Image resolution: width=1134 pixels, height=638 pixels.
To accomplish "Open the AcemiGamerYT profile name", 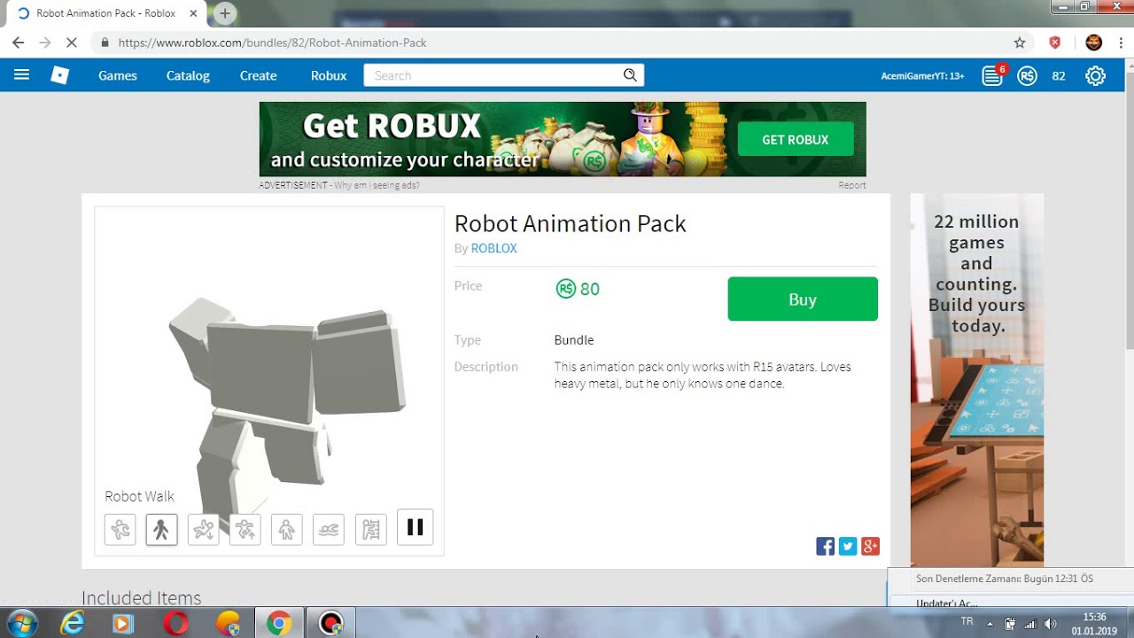I will (922, 76).
